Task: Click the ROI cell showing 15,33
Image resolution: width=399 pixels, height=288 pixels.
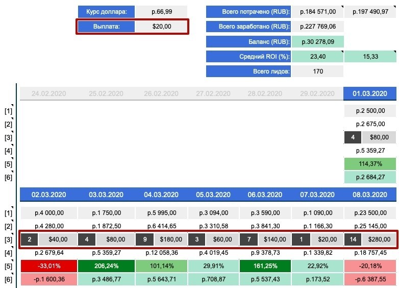Action: click(370, 57)
